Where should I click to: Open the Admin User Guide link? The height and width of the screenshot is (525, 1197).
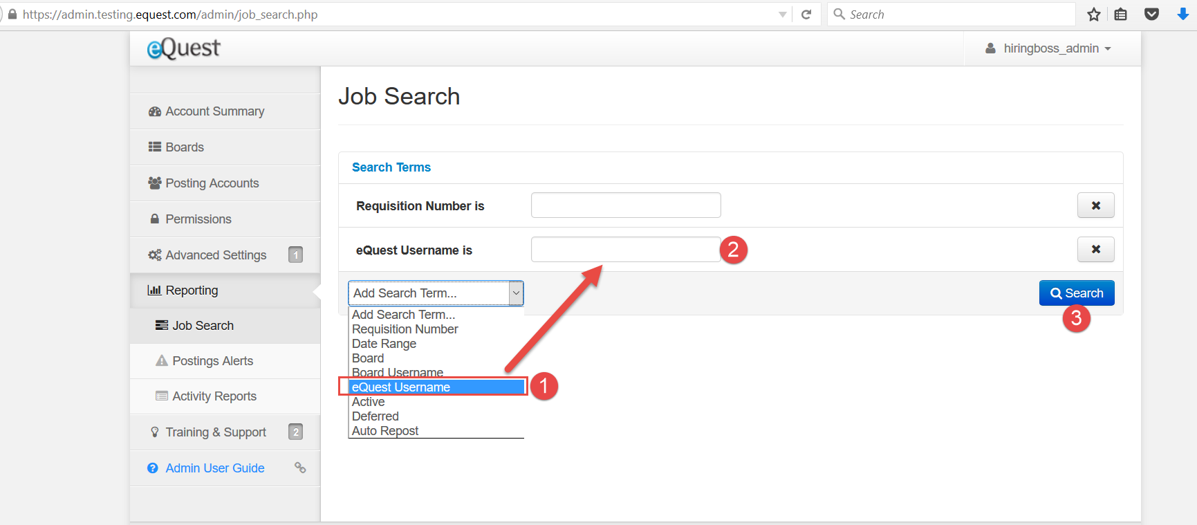(215, 468)
